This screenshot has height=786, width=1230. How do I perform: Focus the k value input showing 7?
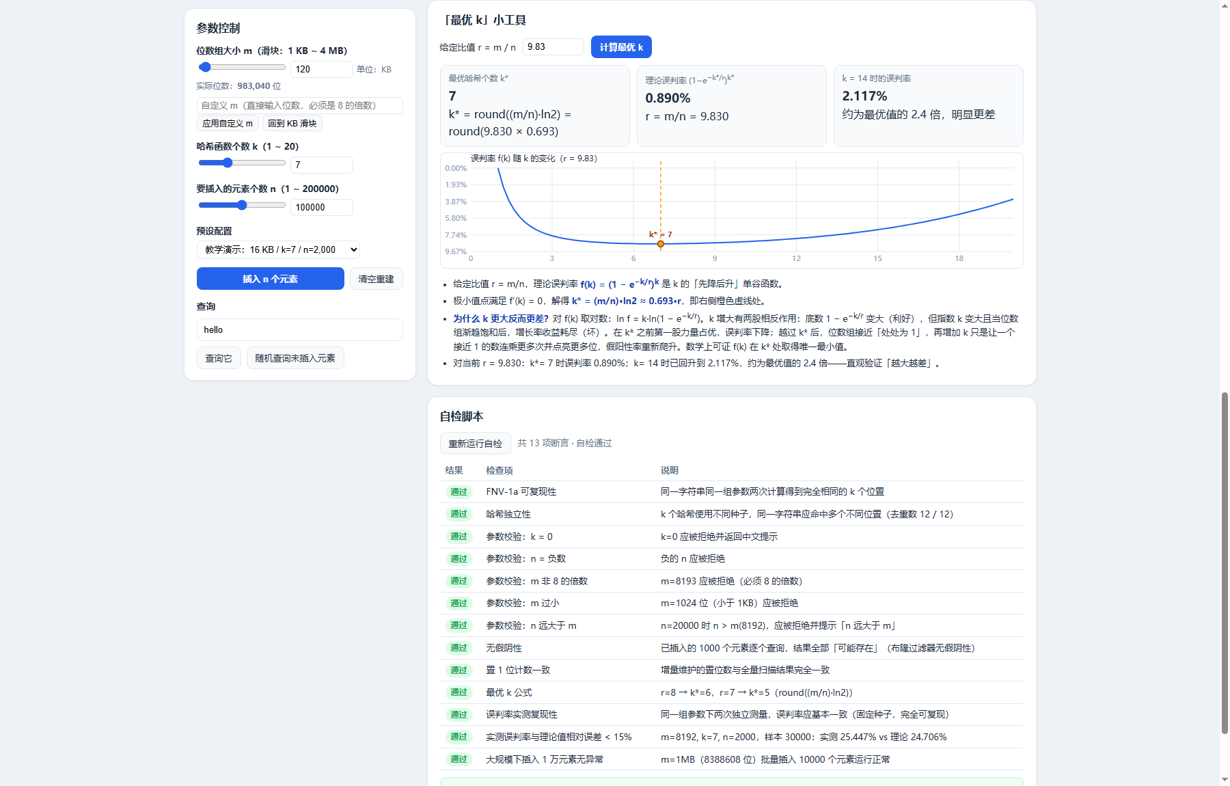(x=322, y=165)
